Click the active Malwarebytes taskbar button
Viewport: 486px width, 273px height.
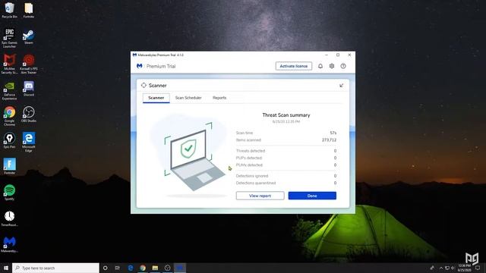tap(180, 268)
